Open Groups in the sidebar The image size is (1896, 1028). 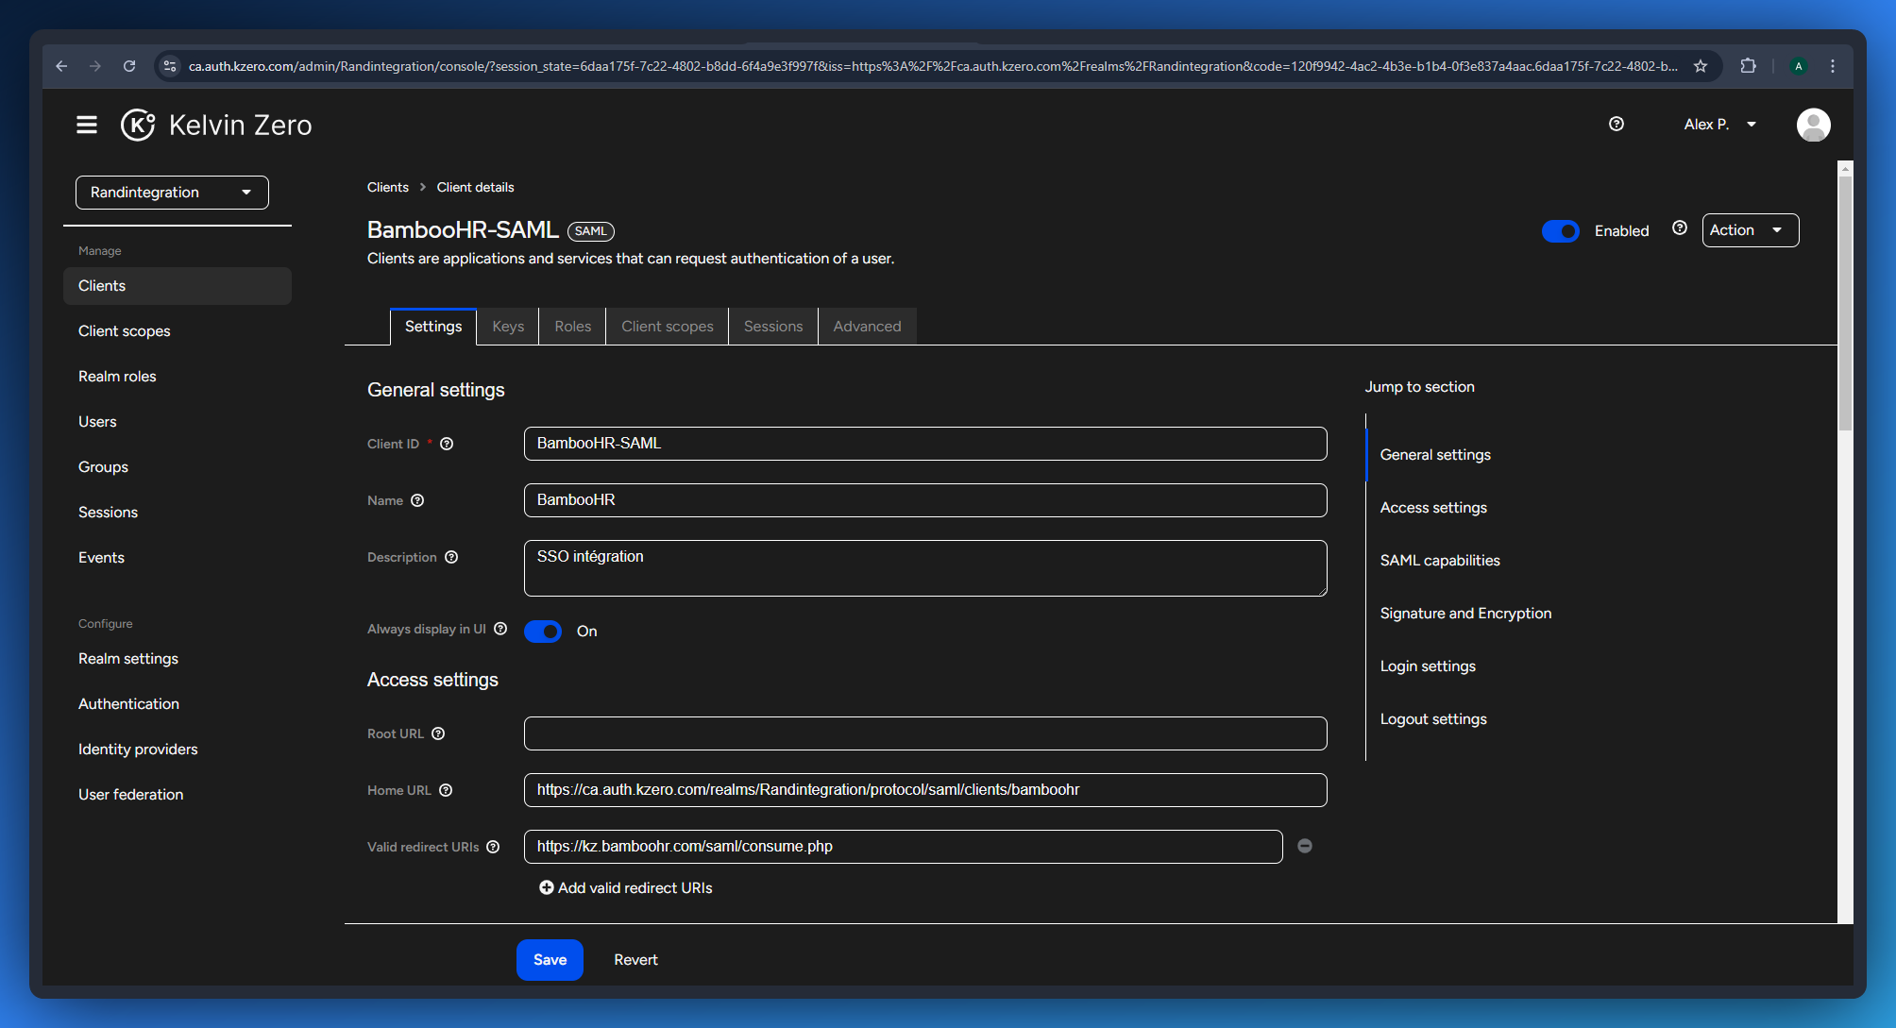pos(178,467)
